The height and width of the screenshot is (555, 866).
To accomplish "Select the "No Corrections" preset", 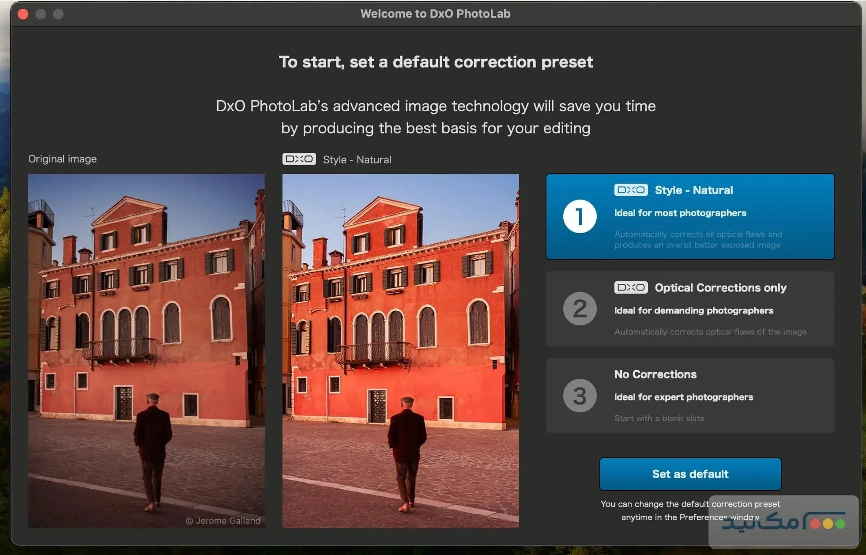I will point(690,395).
